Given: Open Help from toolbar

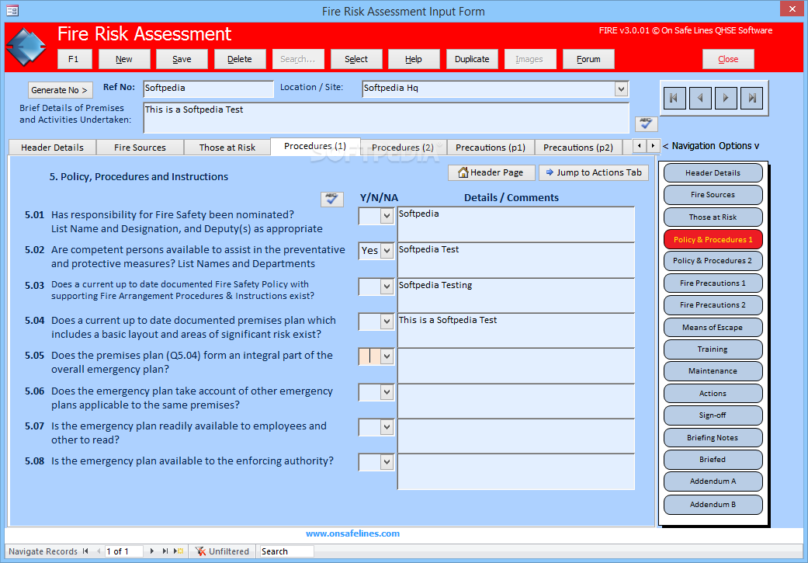Looking at the screenshot, I should tap(414, 59).
